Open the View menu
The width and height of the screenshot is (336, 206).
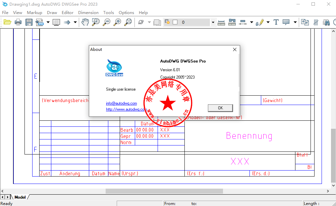point(17,13)
